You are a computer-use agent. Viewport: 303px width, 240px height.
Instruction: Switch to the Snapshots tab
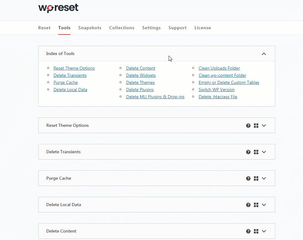90,28
